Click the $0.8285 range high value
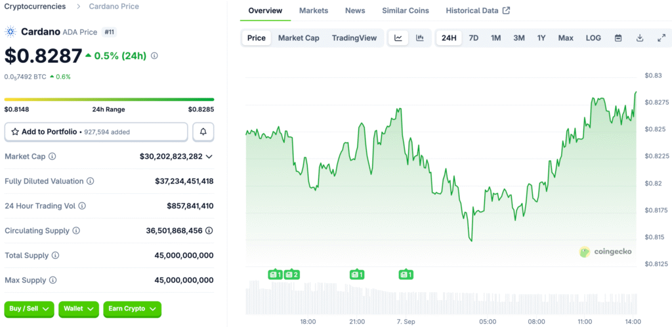 click(201, 109)
